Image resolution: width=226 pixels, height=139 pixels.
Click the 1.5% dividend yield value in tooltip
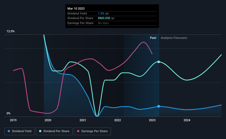click(x=101, y=13)
